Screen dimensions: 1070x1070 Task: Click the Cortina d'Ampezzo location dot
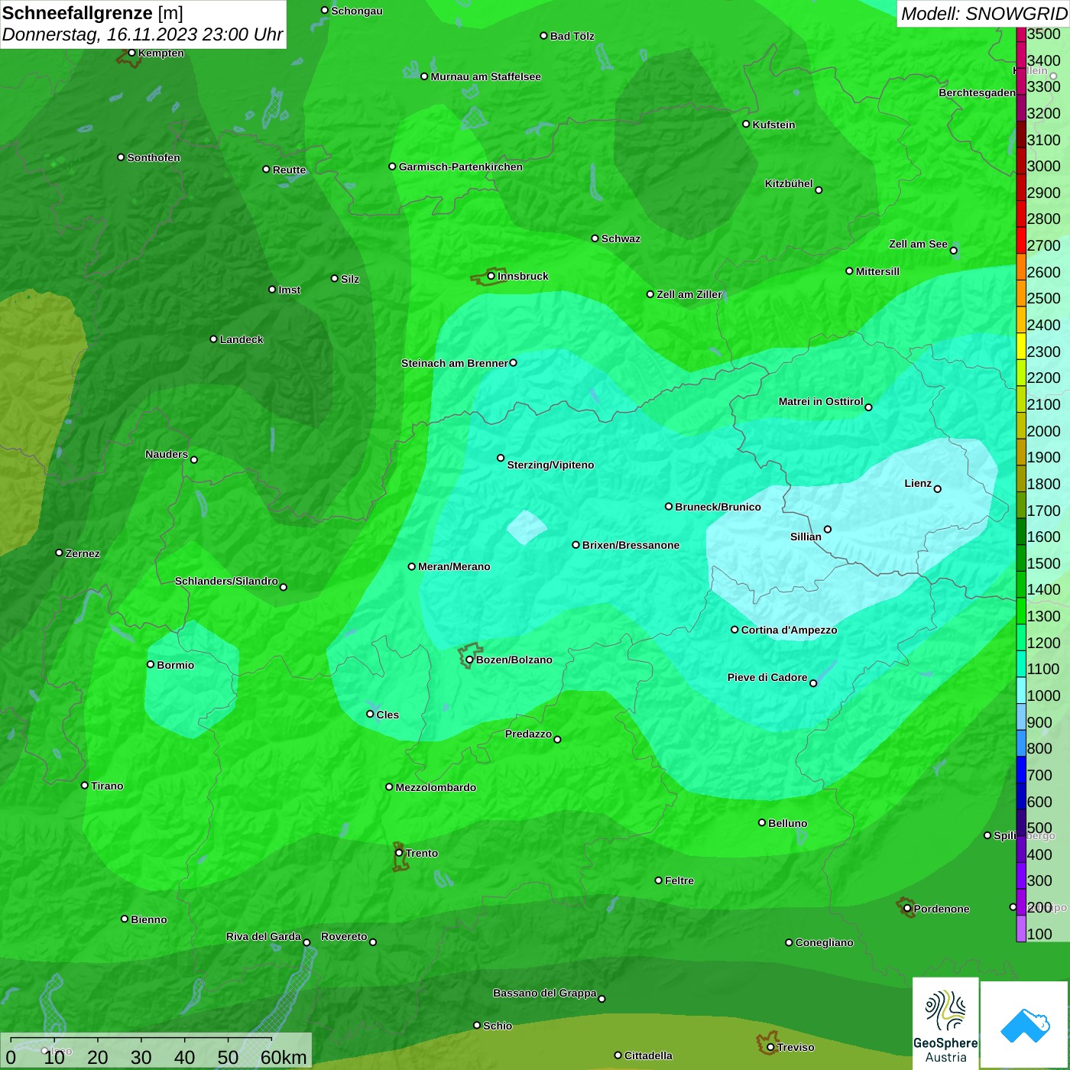734,630
